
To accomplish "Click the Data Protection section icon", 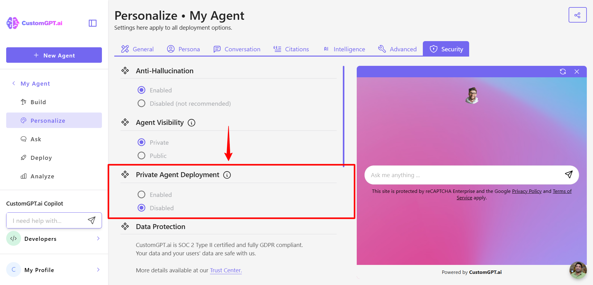I will [125, 227].
